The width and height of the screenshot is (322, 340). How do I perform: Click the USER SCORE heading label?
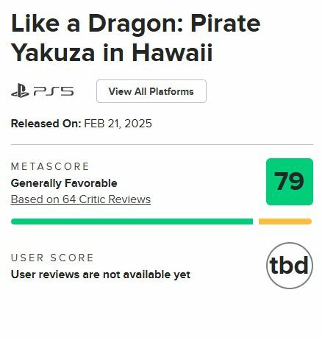click(x=52, y=258)
